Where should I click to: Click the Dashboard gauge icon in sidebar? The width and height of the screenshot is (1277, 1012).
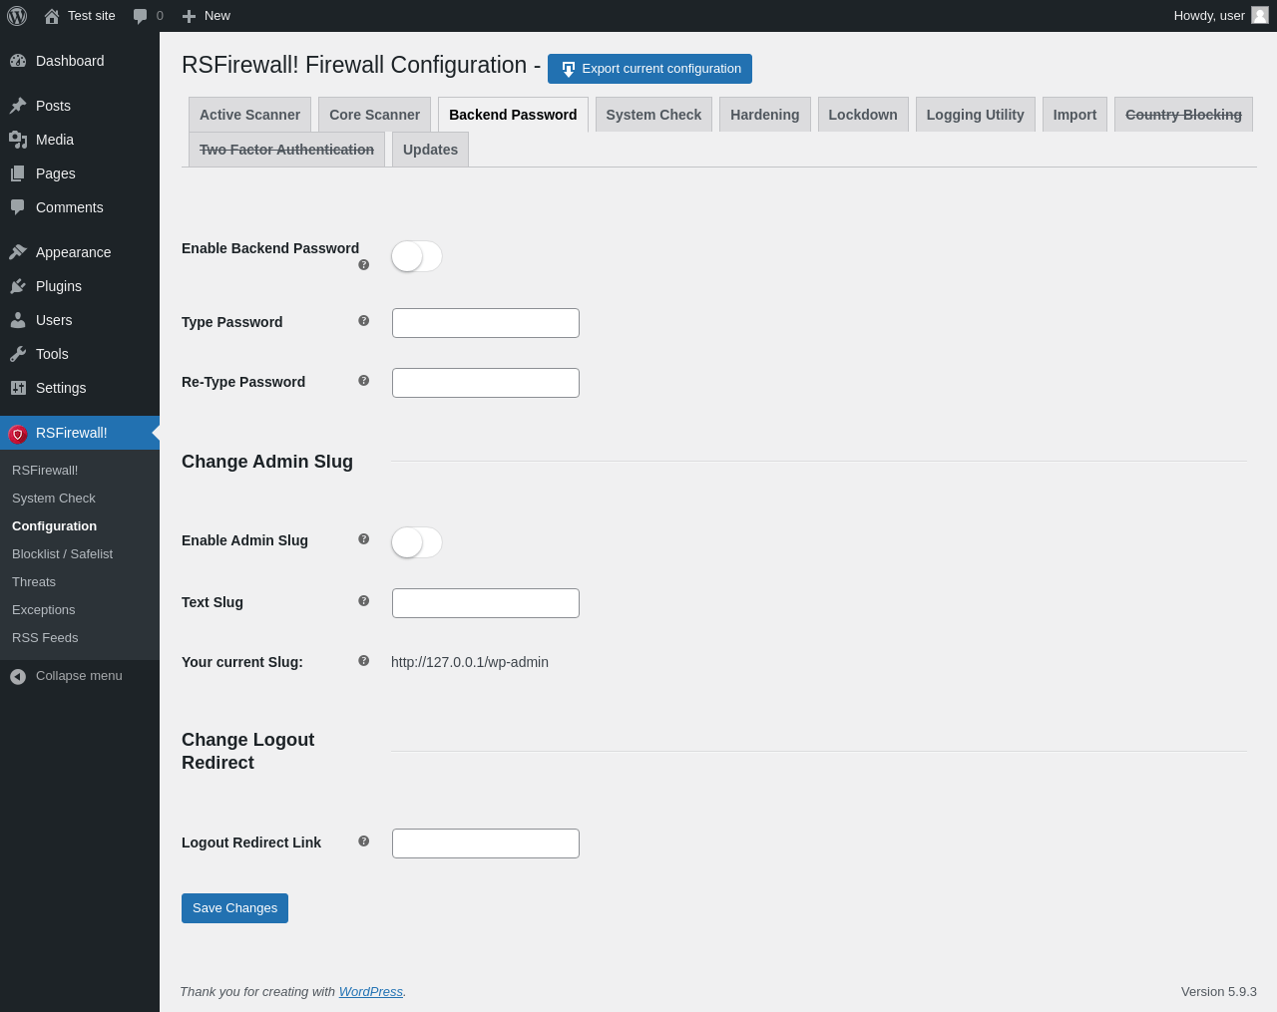pyautogui.click(x=18, y=61)
